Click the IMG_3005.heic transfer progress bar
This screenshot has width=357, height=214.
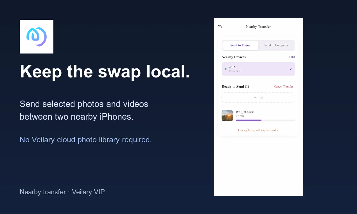click(x=265, y=120)
